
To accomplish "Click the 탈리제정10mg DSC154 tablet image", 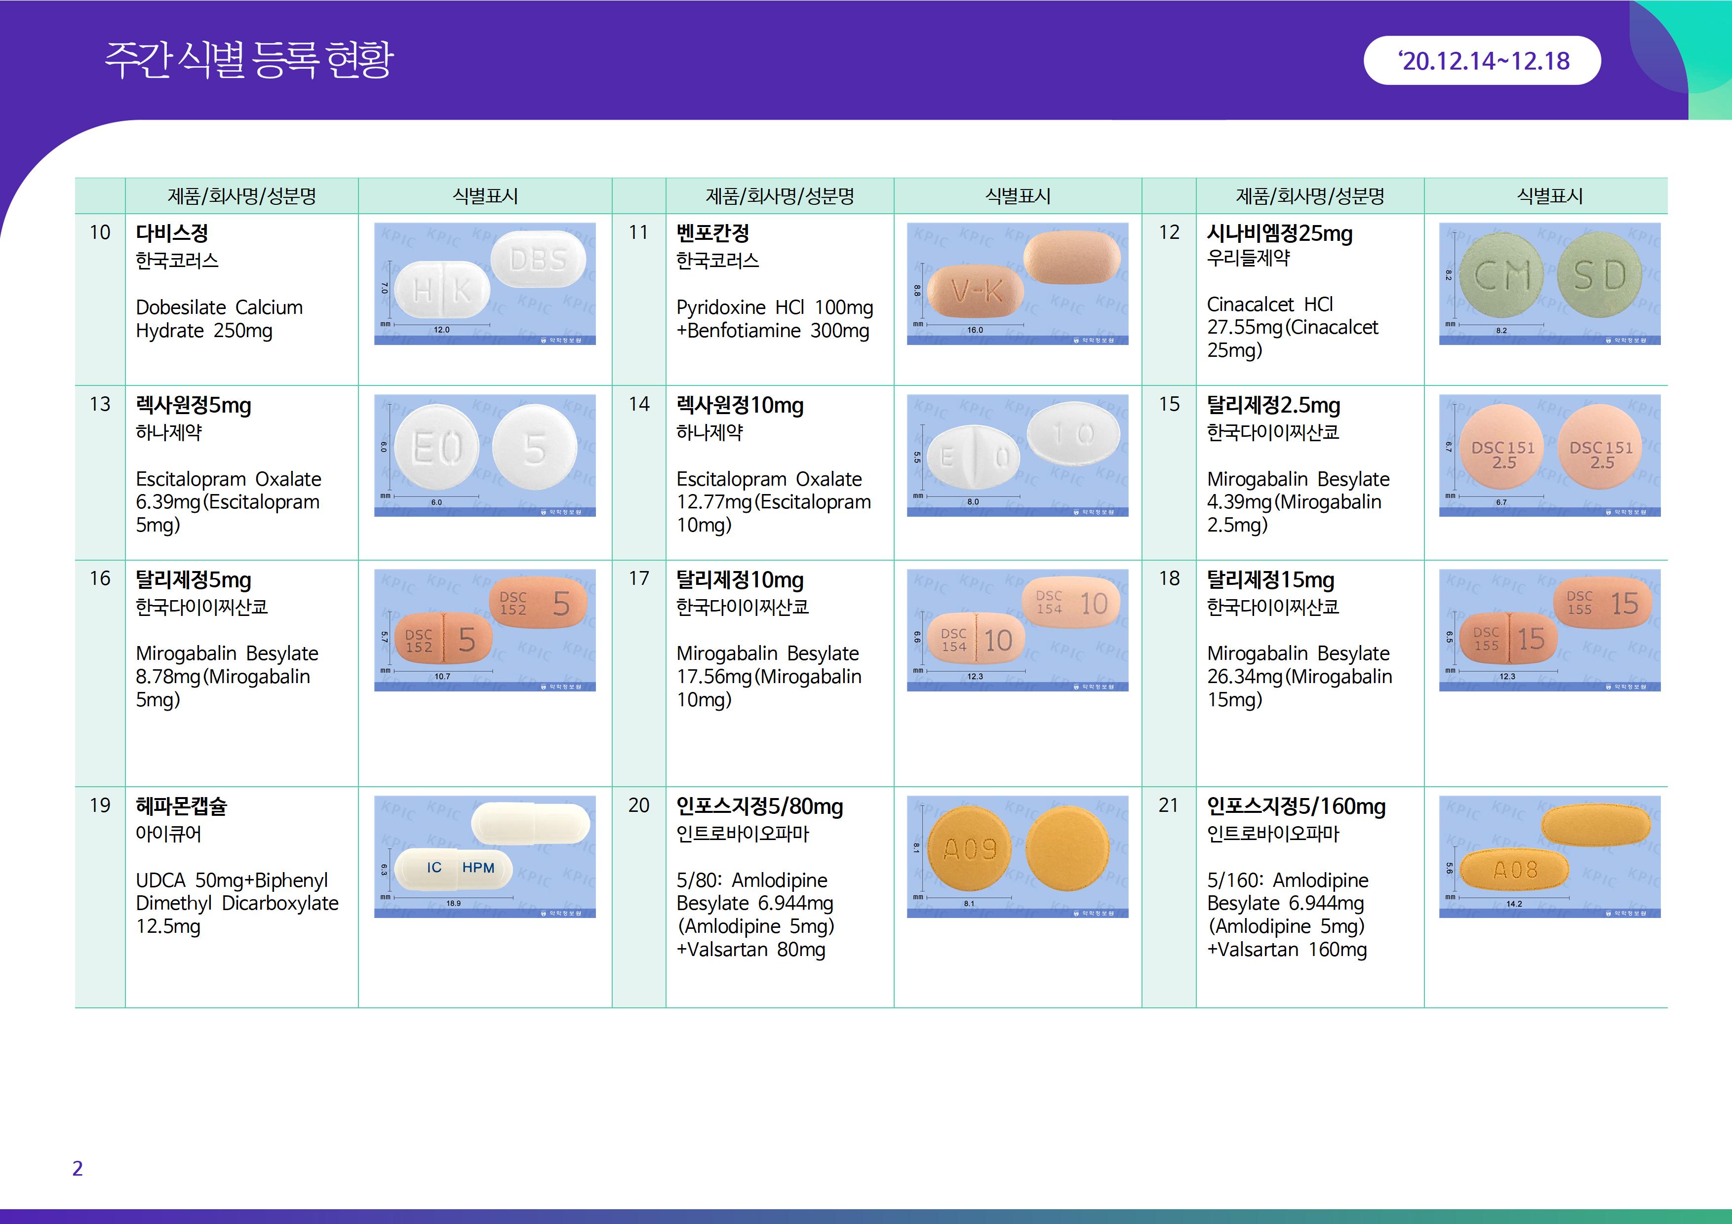I will tap(1017, 630).
